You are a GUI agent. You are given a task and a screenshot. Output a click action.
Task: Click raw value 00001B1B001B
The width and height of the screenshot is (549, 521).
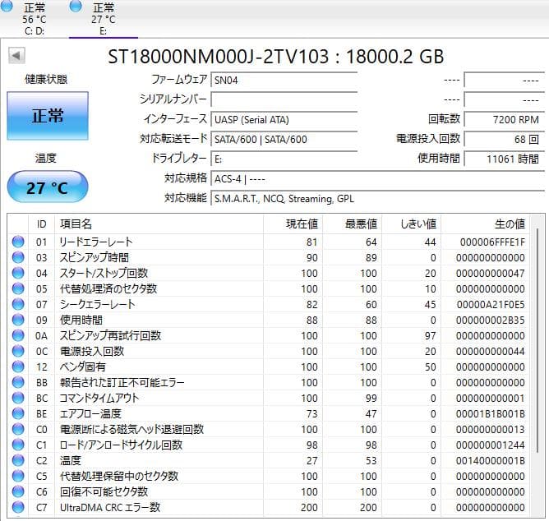point(491,414)
